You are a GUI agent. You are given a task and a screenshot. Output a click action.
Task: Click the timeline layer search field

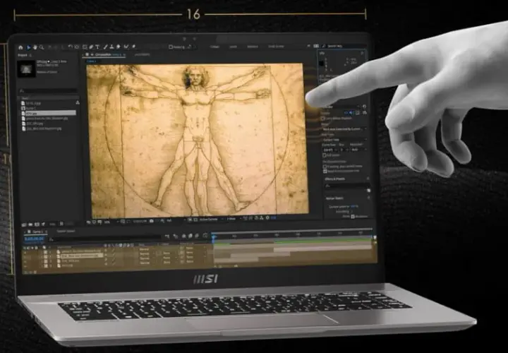104,239
